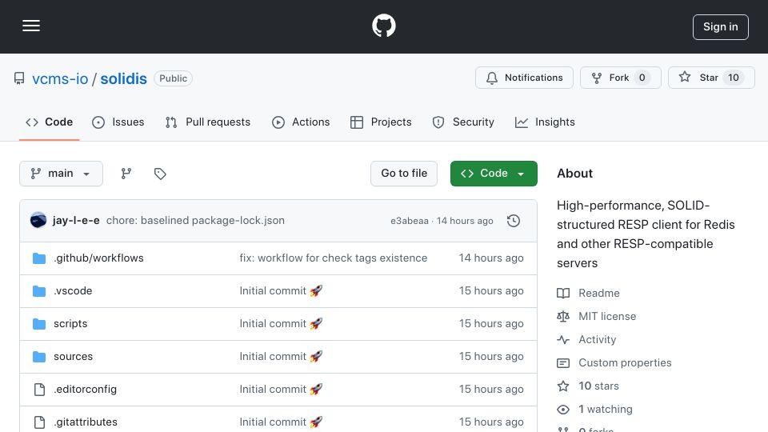Open the Actions tab
This screenshot has width=768, height=432.
click(x=301, y=122)
